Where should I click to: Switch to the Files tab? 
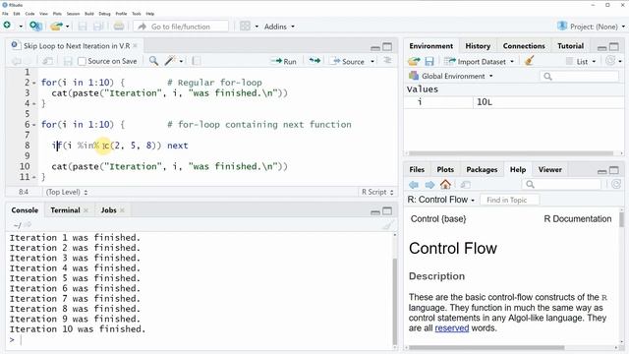(417, 169)
